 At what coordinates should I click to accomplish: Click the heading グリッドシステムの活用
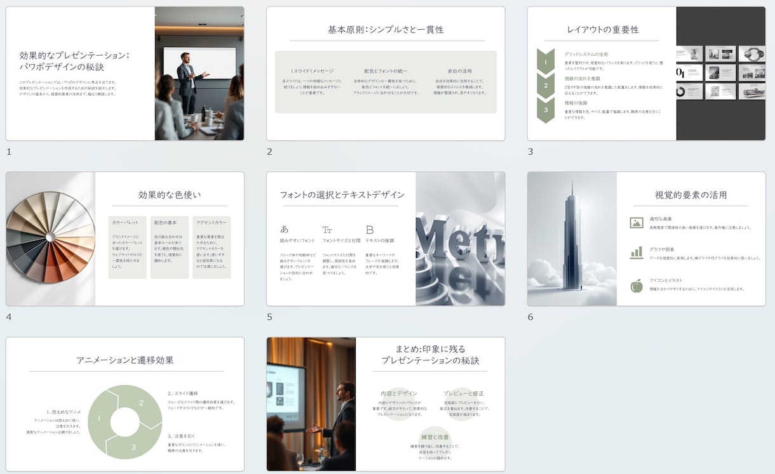click(x=586, y=55)
